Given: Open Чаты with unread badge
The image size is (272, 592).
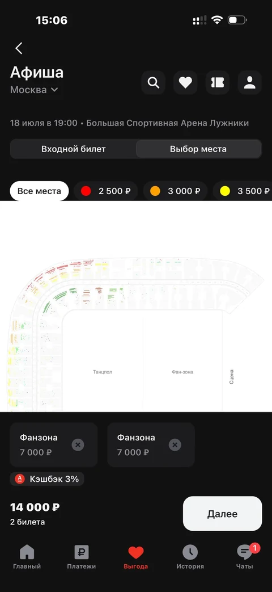Looking at the screenshot, I should pos(245,557).
